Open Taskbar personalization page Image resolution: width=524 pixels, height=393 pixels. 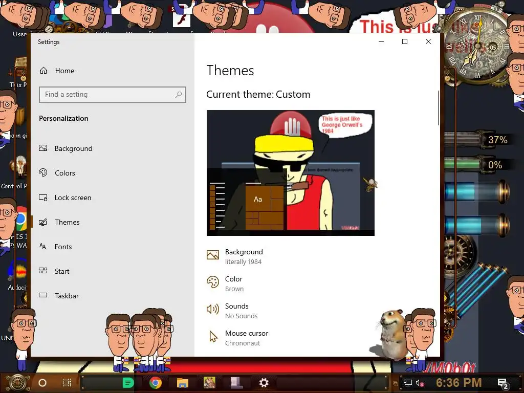[x=59, y=296]
